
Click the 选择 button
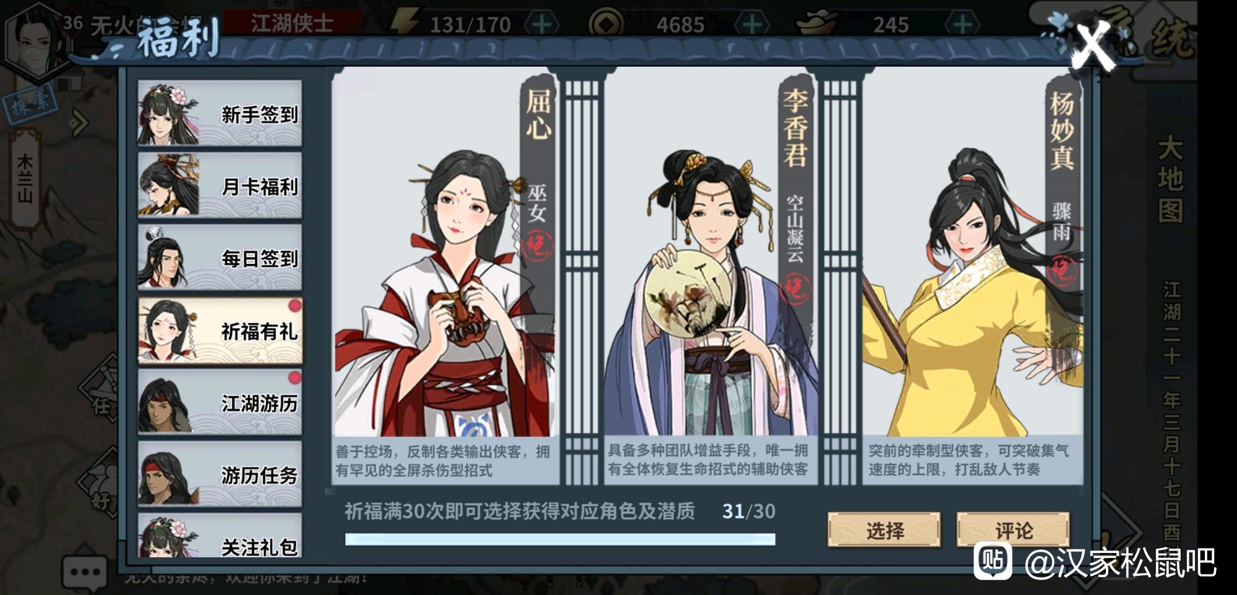tap(884, 530)
